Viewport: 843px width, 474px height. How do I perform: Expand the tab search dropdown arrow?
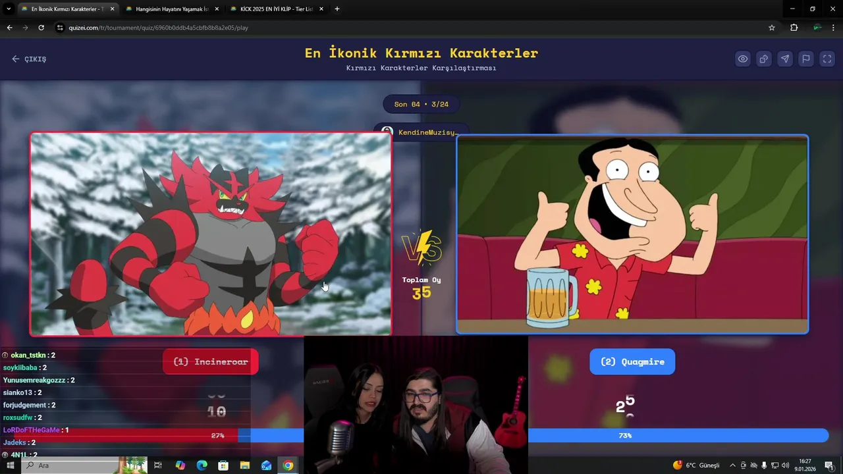9,9
